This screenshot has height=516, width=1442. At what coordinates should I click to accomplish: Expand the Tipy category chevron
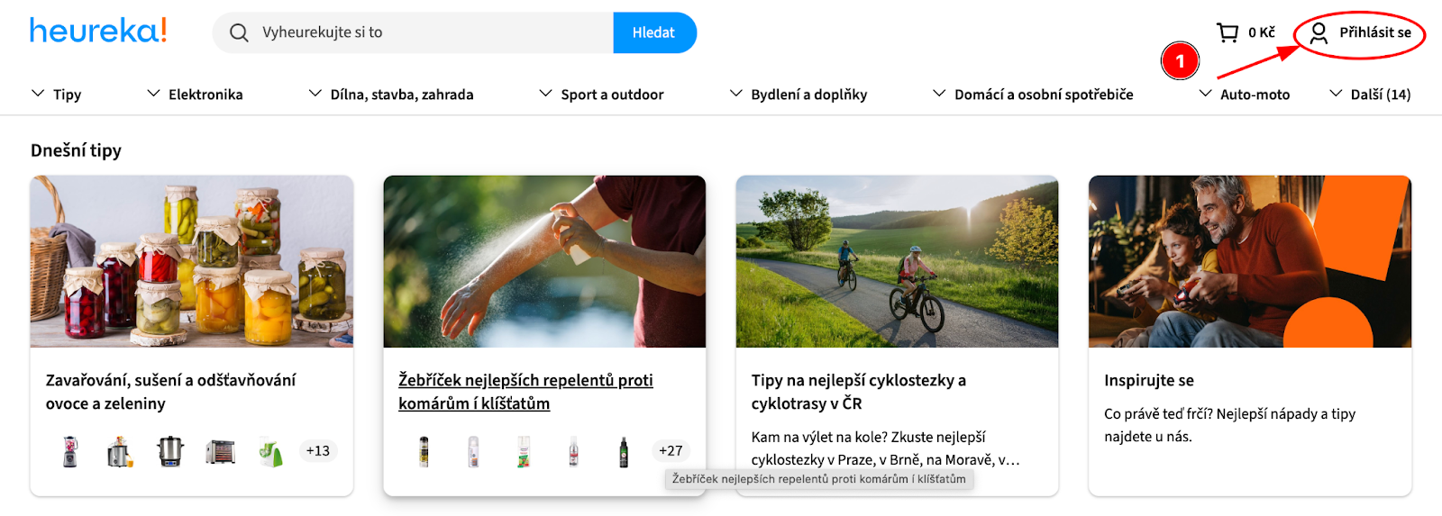tap(38, 94)
